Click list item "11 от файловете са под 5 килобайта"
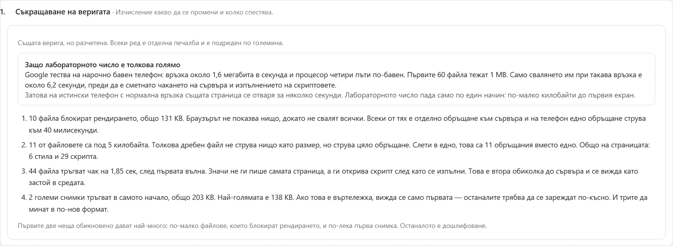Image resolution: width=673 pixels, height=246 pixels. click(x=339, y=151)
